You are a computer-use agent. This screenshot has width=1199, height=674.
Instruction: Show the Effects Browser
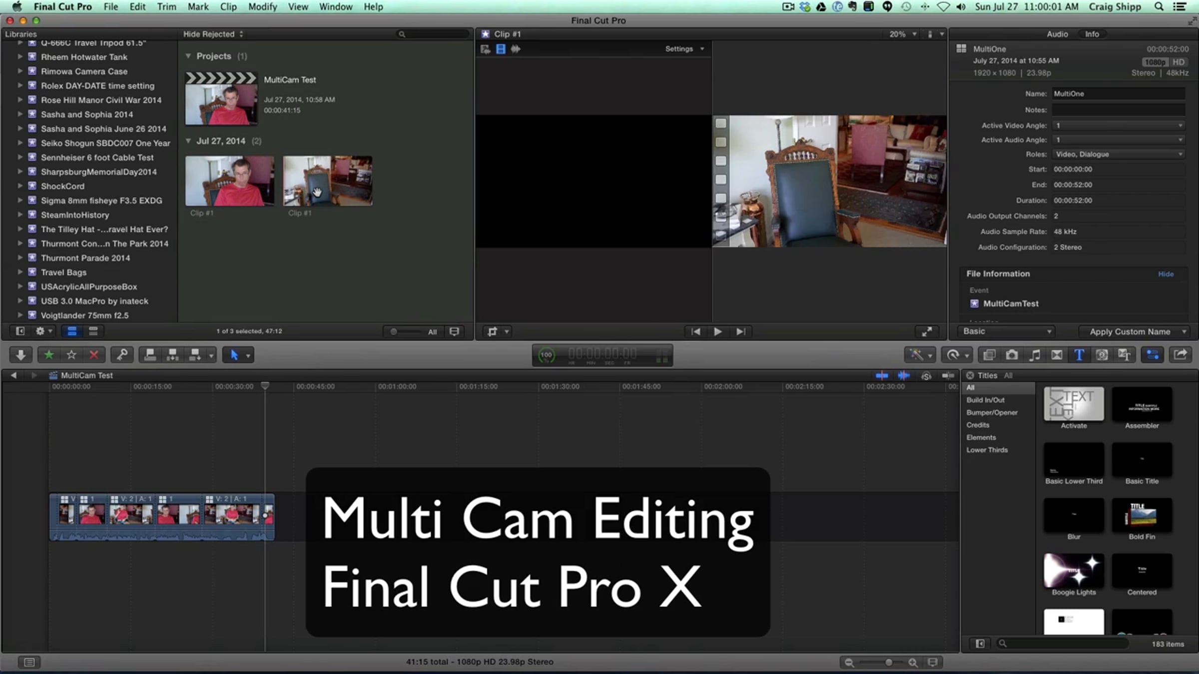tap(989, 355)
